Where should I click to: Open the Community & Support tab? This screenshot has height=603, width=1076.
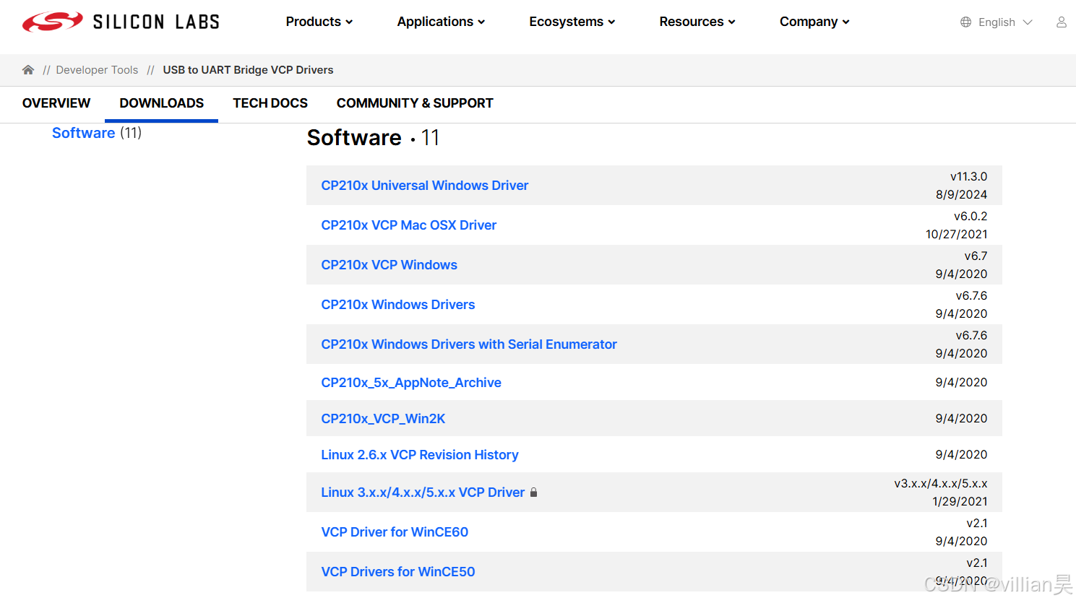[415, 103]
